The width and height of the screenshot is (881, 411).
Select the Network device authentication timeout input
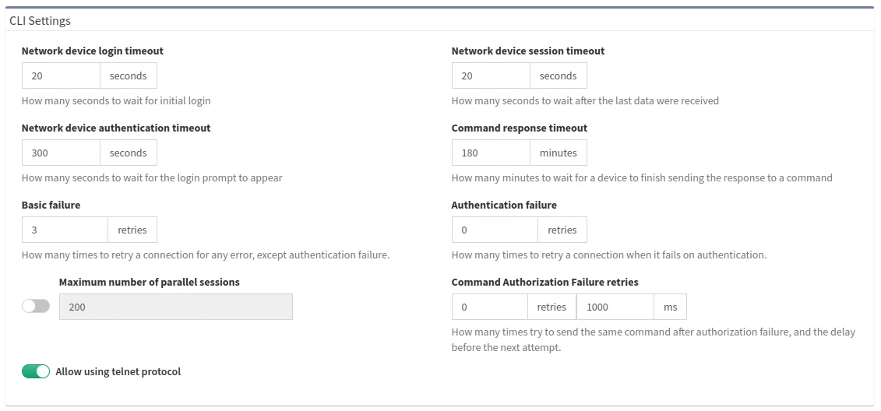pos(61,153)
